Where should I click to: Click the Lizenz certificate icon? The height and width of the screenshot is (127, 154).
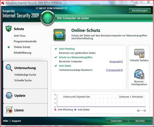(9, 110)
